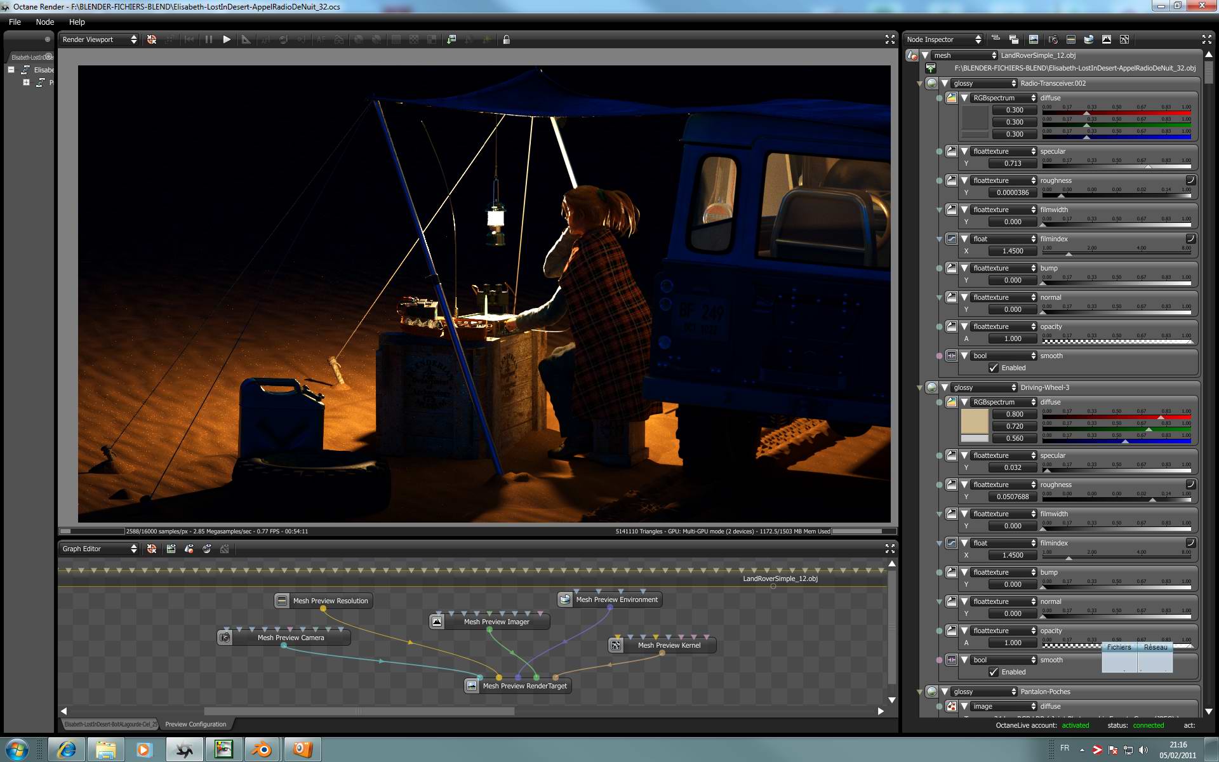1219x762 pixels.
Task: Click the play render button
Action: (x=227, y=39)
